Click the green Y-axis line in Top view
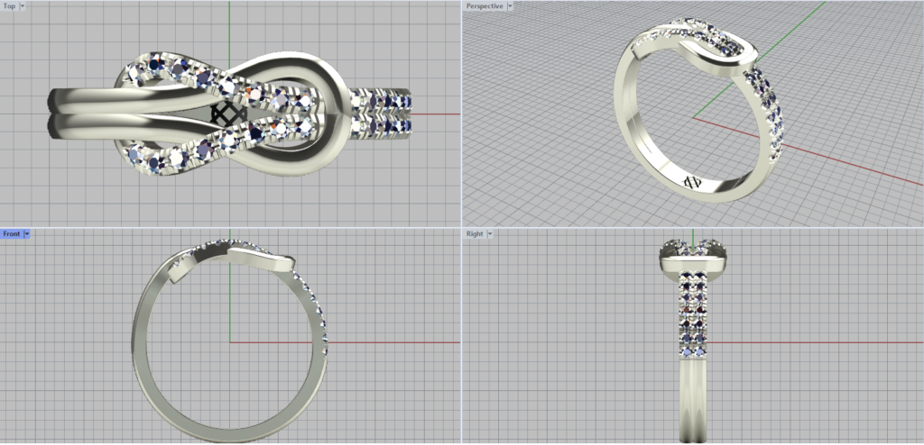The height and width of the screenshot is (445, 924). point(229,27)
